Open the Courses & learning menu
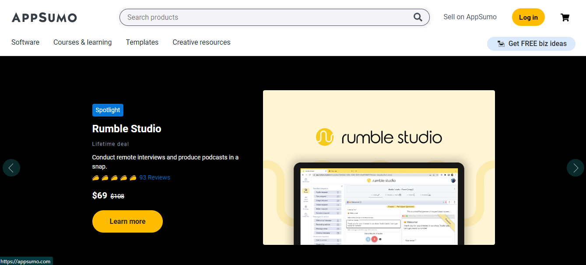Viewport: 586px width, 265px height. 82,42
